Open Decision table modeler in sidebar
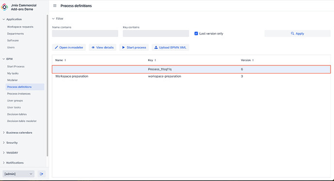This screenshot has height=181, width=334. tap(22, 121)
